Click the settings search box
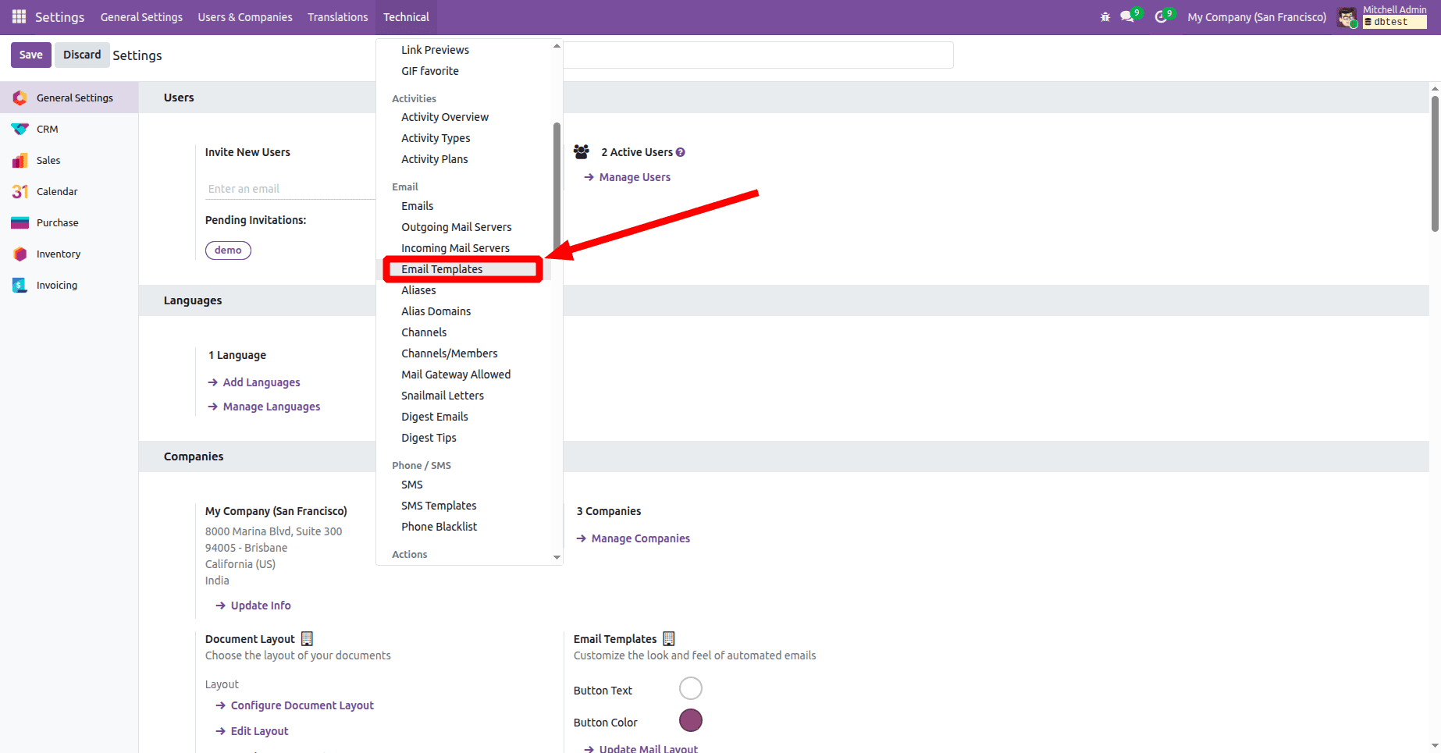The height and width of the screenshot is (753, 1441). coord(757,55)
